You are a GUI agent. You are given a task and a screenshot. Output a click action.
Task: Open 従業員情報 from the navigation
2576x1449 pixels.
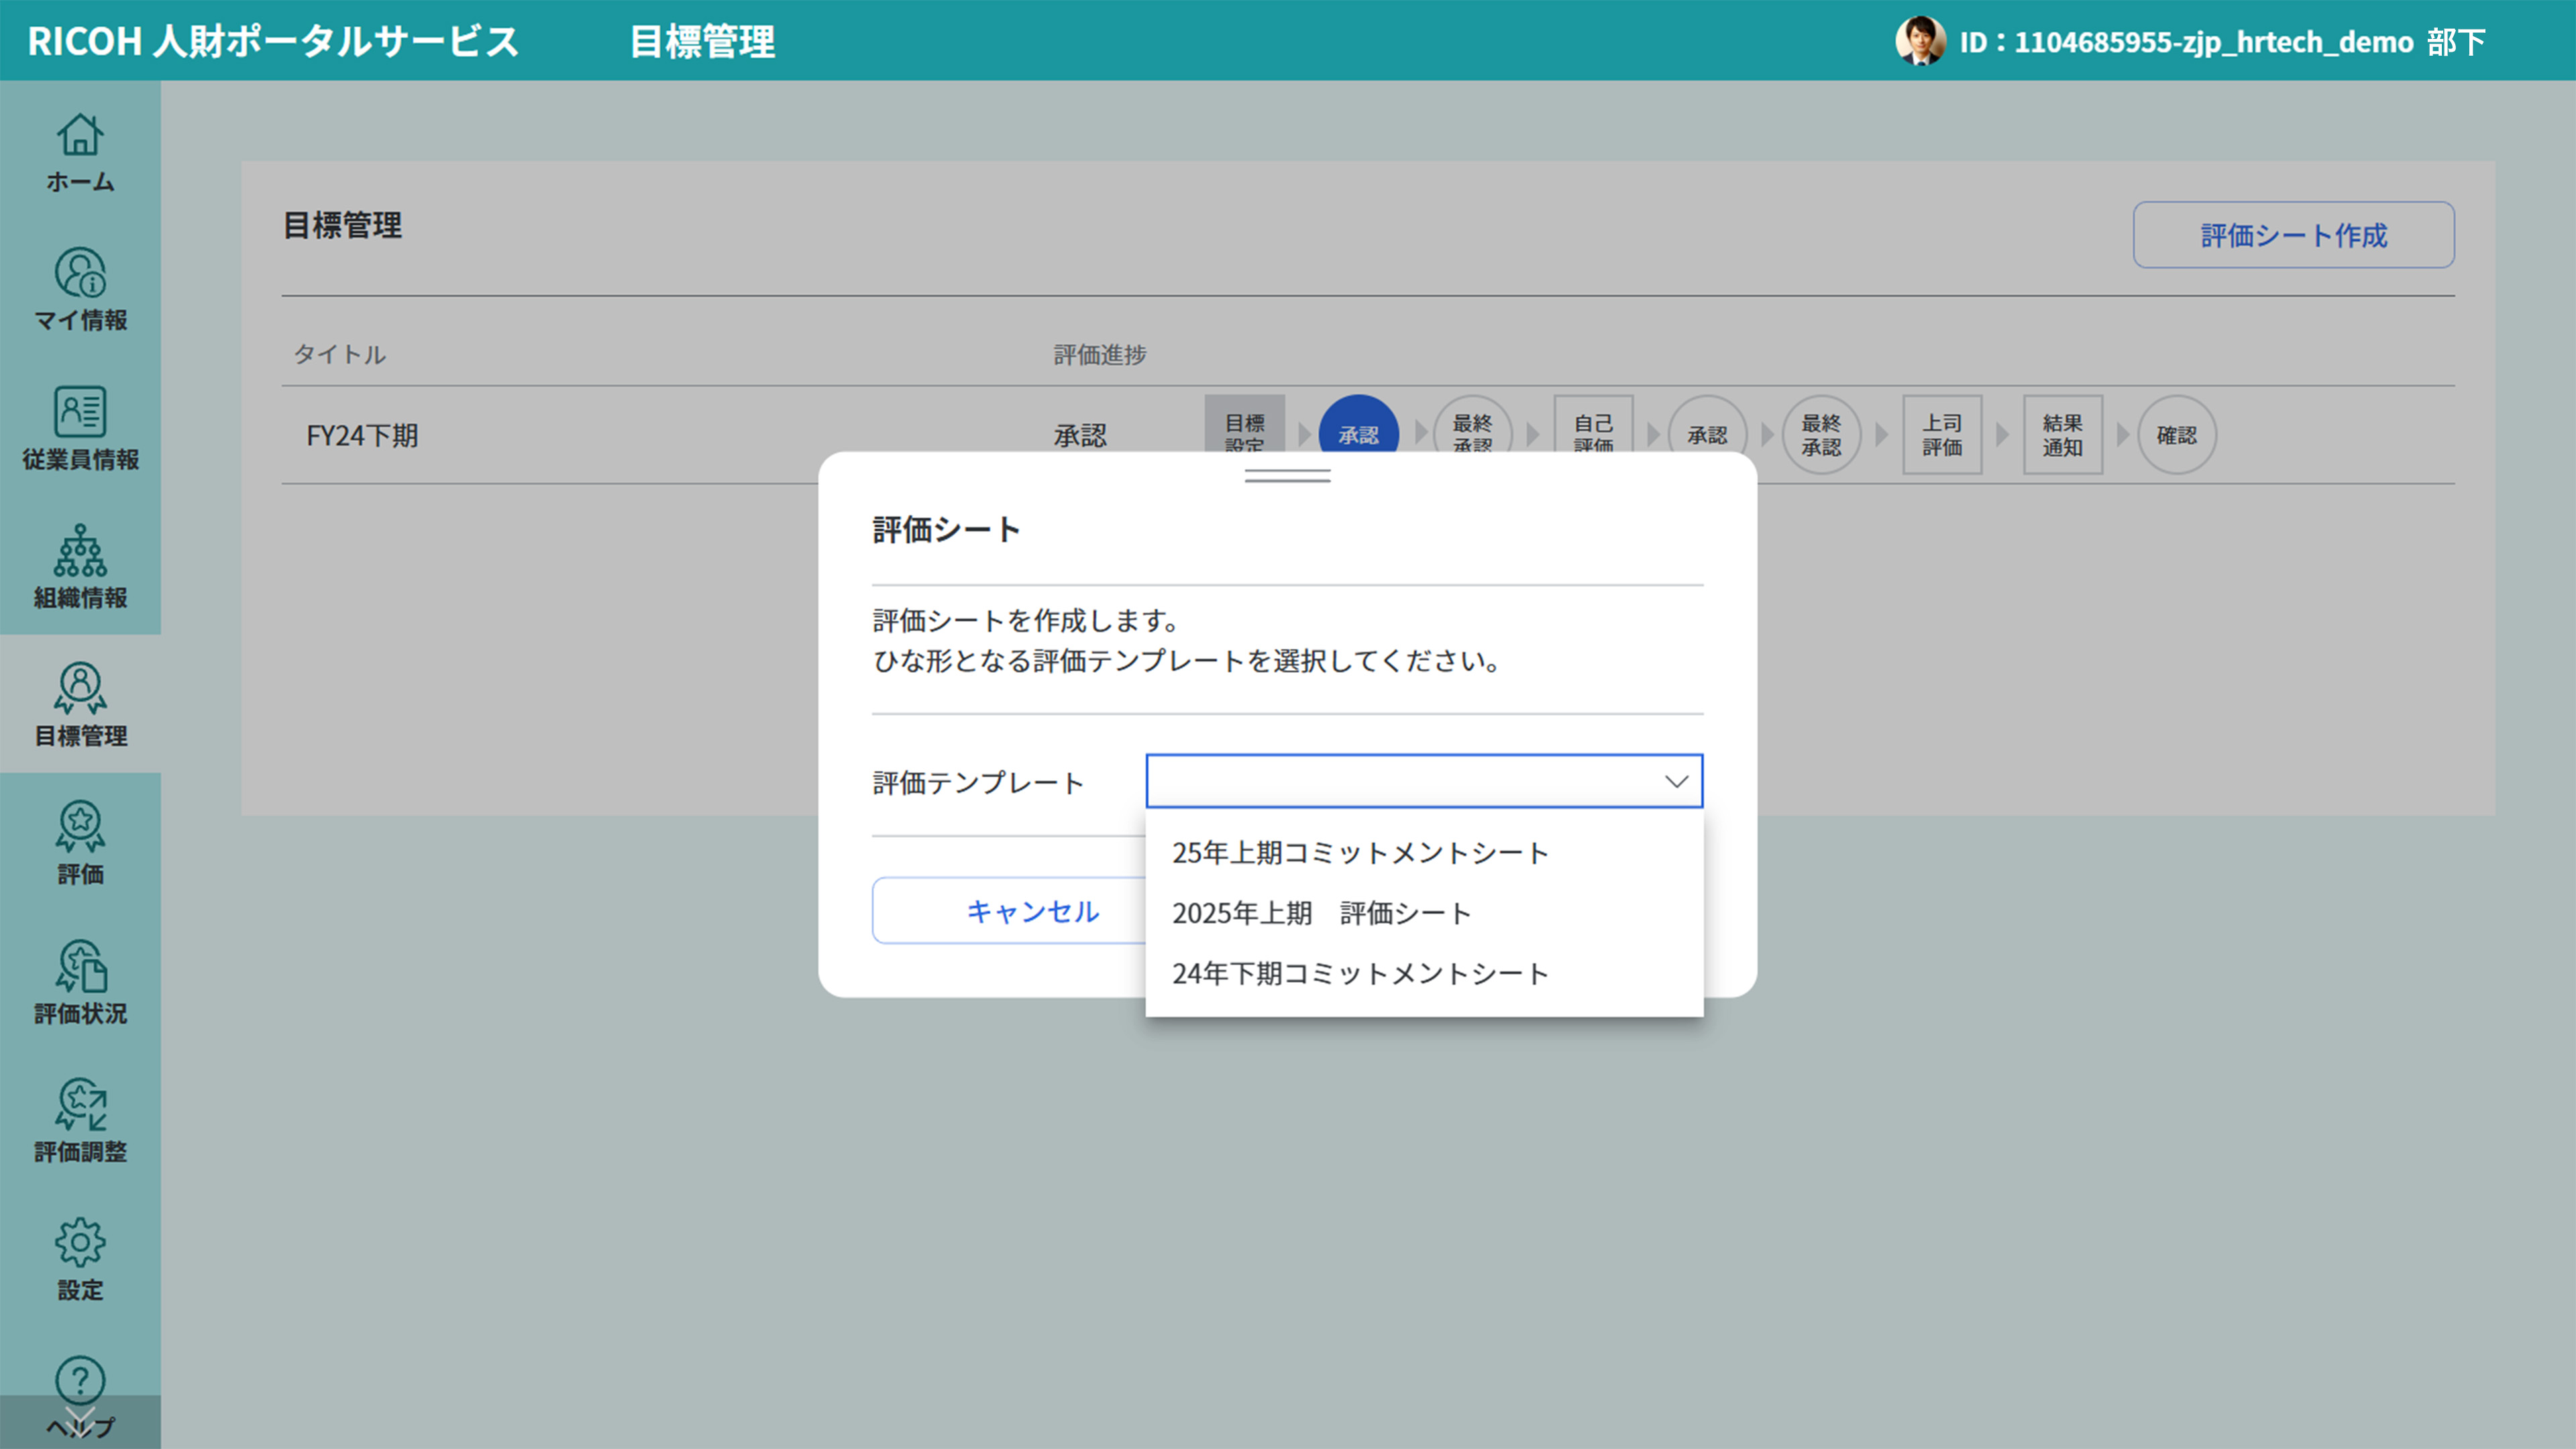coord(80,428)
